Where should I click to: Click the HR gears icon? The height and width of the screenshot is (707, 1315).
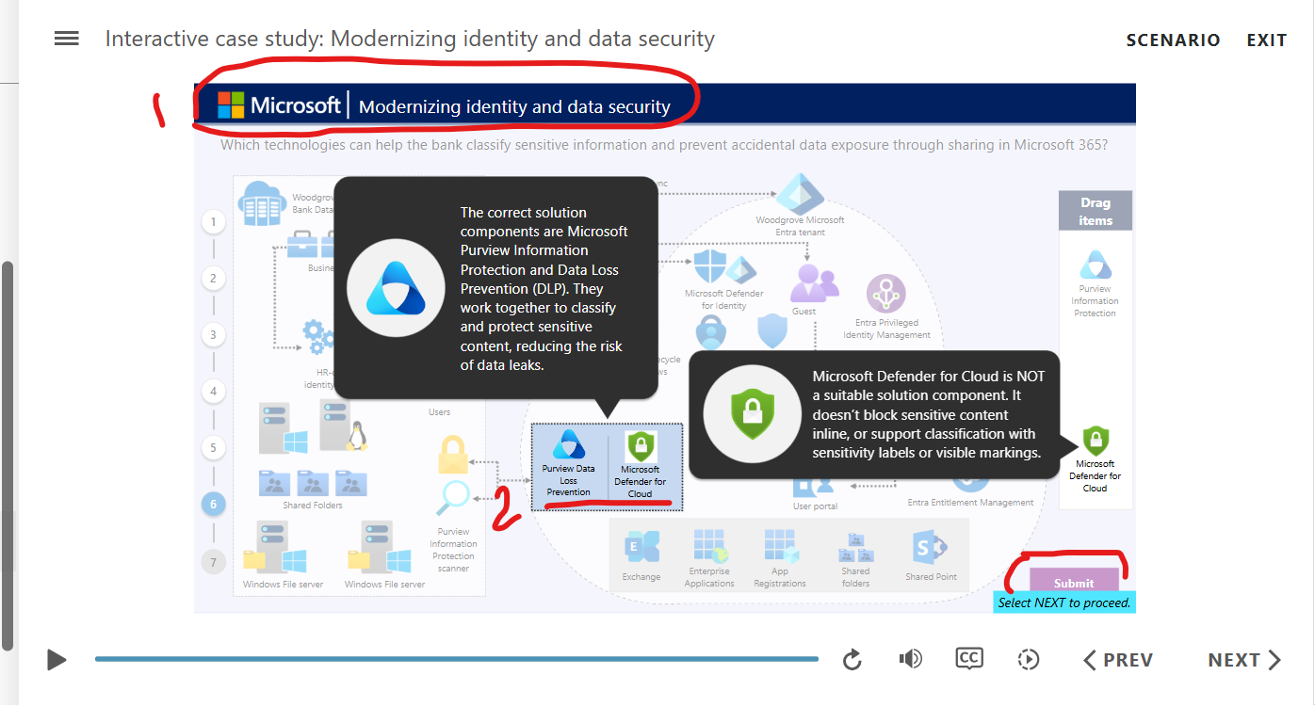pyautogui.click(x=317, y=335)
